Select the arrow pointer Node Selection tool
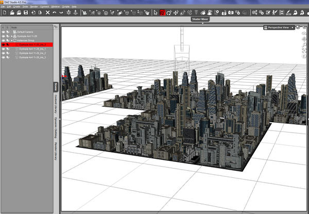Image resolution: width=309 pixels, height=214 pixels. pos(156,12)
